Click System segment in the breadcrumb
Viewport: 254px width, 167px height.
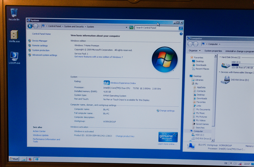tap(90, 27)
